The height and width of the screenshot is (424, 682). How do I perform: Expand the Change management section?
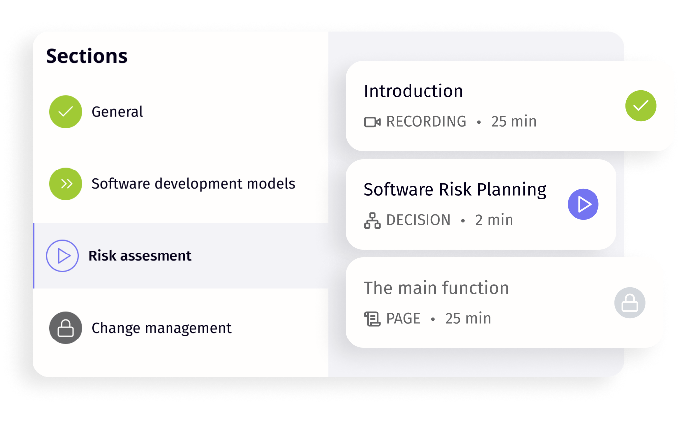tap(161, 328)
